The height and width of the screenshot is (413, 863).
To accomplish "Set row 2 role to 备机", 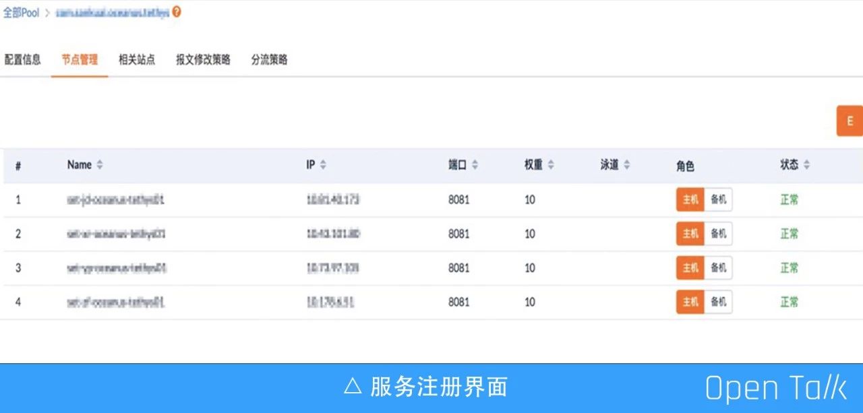I will coord(719,234).
